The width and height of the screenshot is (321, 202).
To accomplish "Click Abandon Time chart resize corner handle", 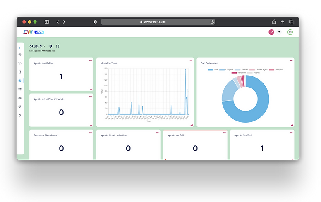I will (x=192, y=124).
